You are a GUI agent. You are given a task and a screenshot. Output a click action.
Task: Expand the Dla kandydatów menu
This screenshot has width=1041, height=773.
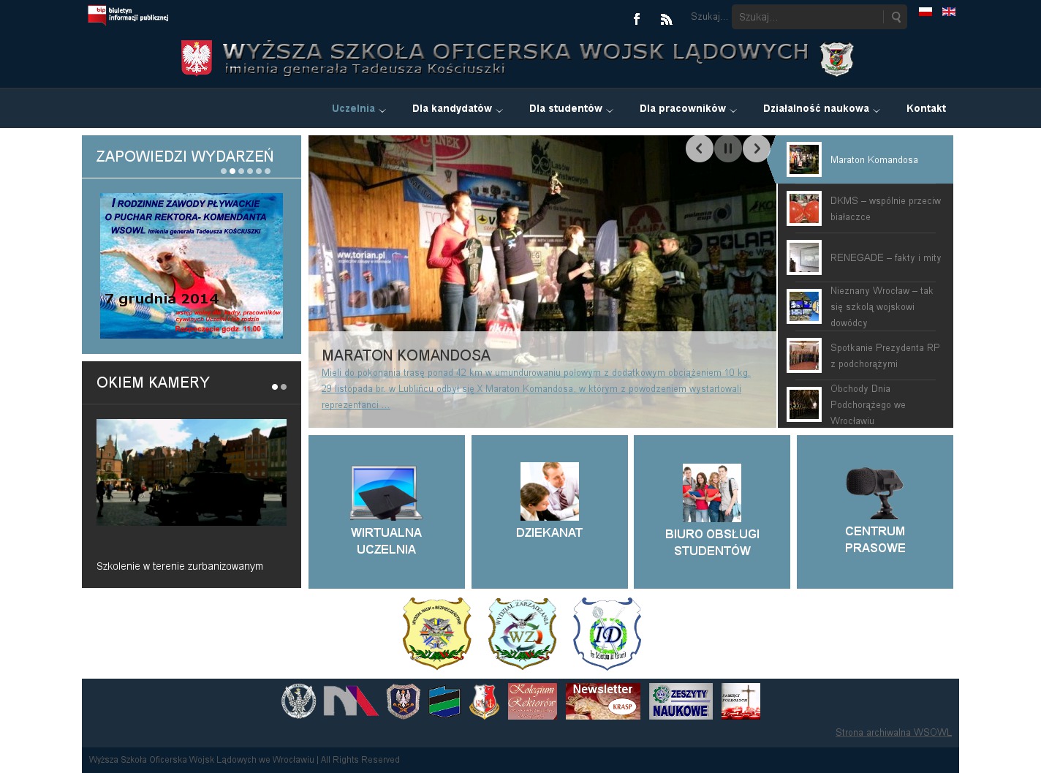[x=457, y=108]
